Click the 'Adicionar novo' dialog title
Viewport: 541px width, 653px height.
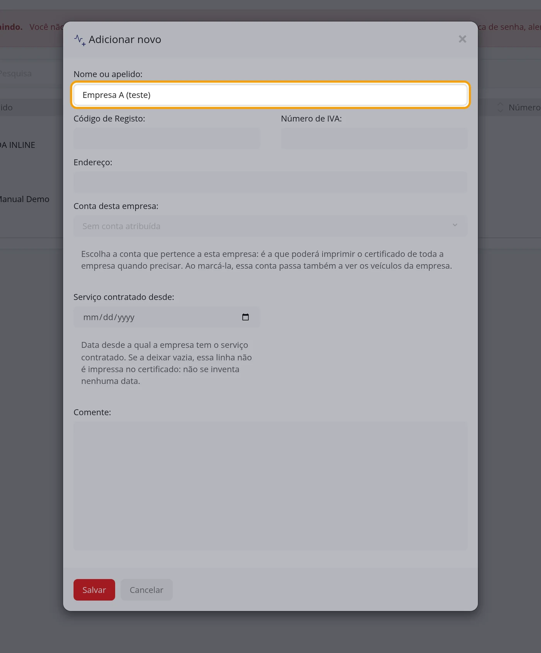pos(125,39)
